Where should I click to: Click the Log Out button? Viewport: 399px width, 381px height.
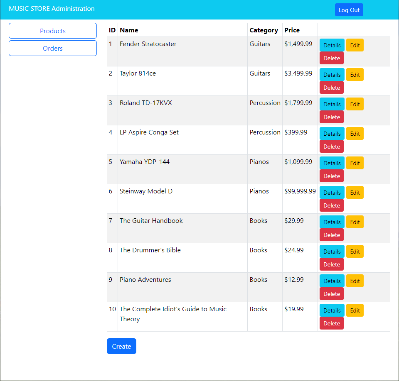(x=349, y=10)
